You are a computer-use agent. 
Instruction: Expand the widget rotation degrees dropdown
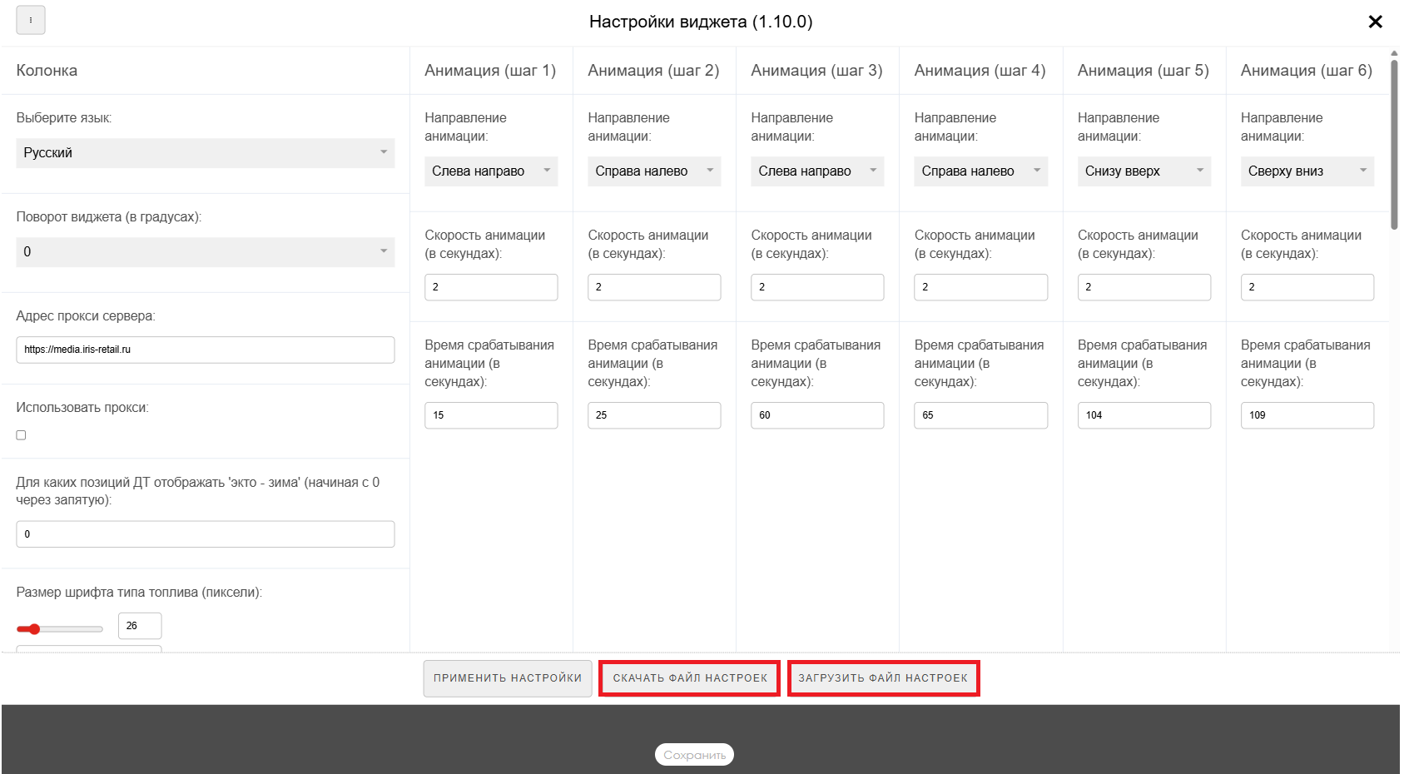tap(205, 252)
